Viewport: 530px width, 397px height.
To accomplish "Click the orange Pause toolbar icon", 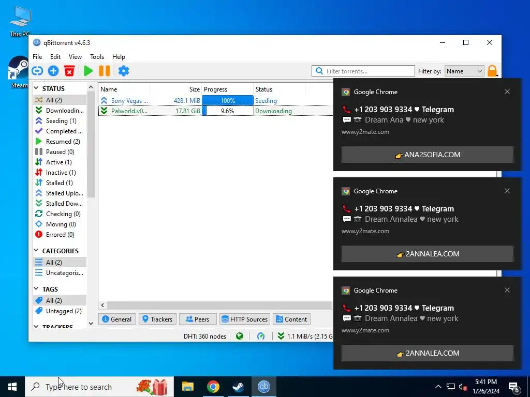I will coord(105,71).
